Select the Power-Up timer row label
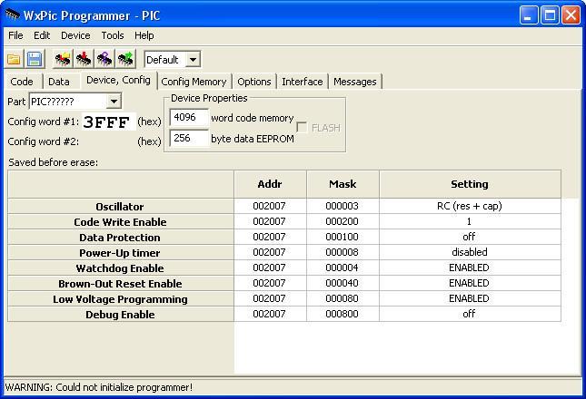Viewport: 586px width, 399px height. click(x=120, y=253)
